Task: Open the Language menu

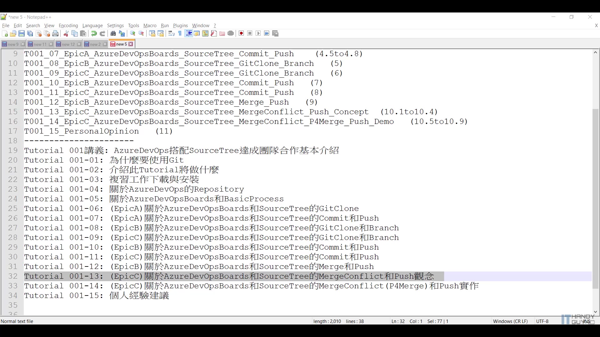Action: (92, 26)
